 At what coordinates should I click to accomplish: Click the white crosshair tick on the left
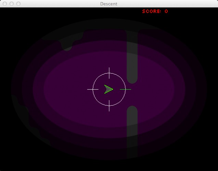(93, 89)
